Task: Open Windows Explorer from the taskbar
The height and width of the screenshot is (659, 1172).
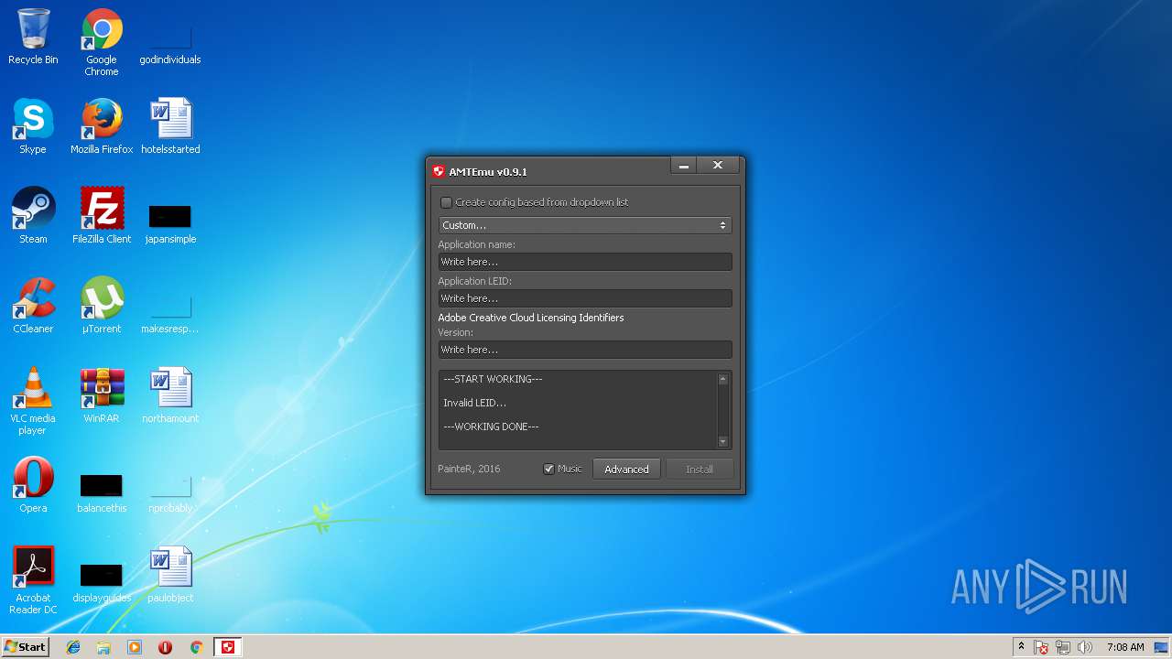Action: coord(103,647)
